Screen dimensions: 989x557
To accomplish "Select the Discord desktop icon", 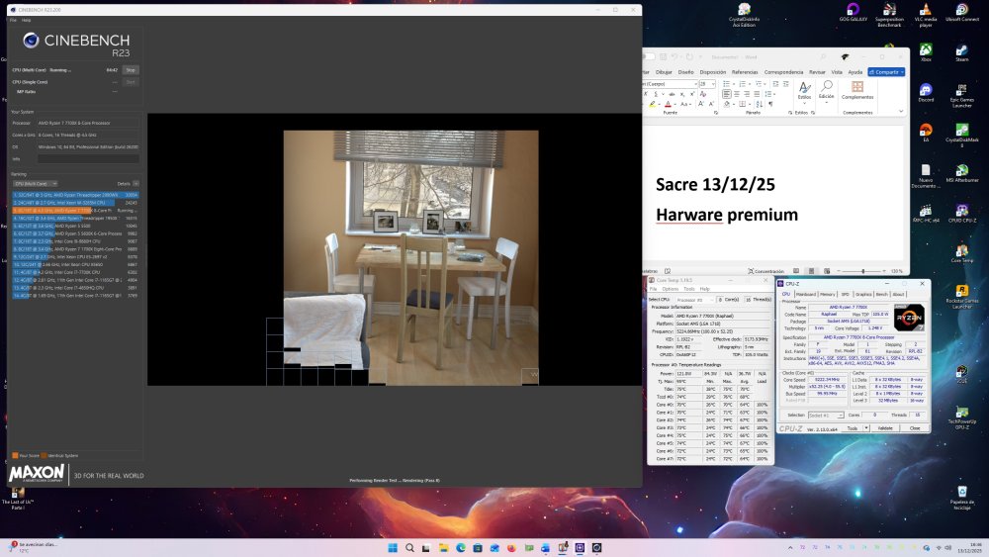I will click(926, 93).
